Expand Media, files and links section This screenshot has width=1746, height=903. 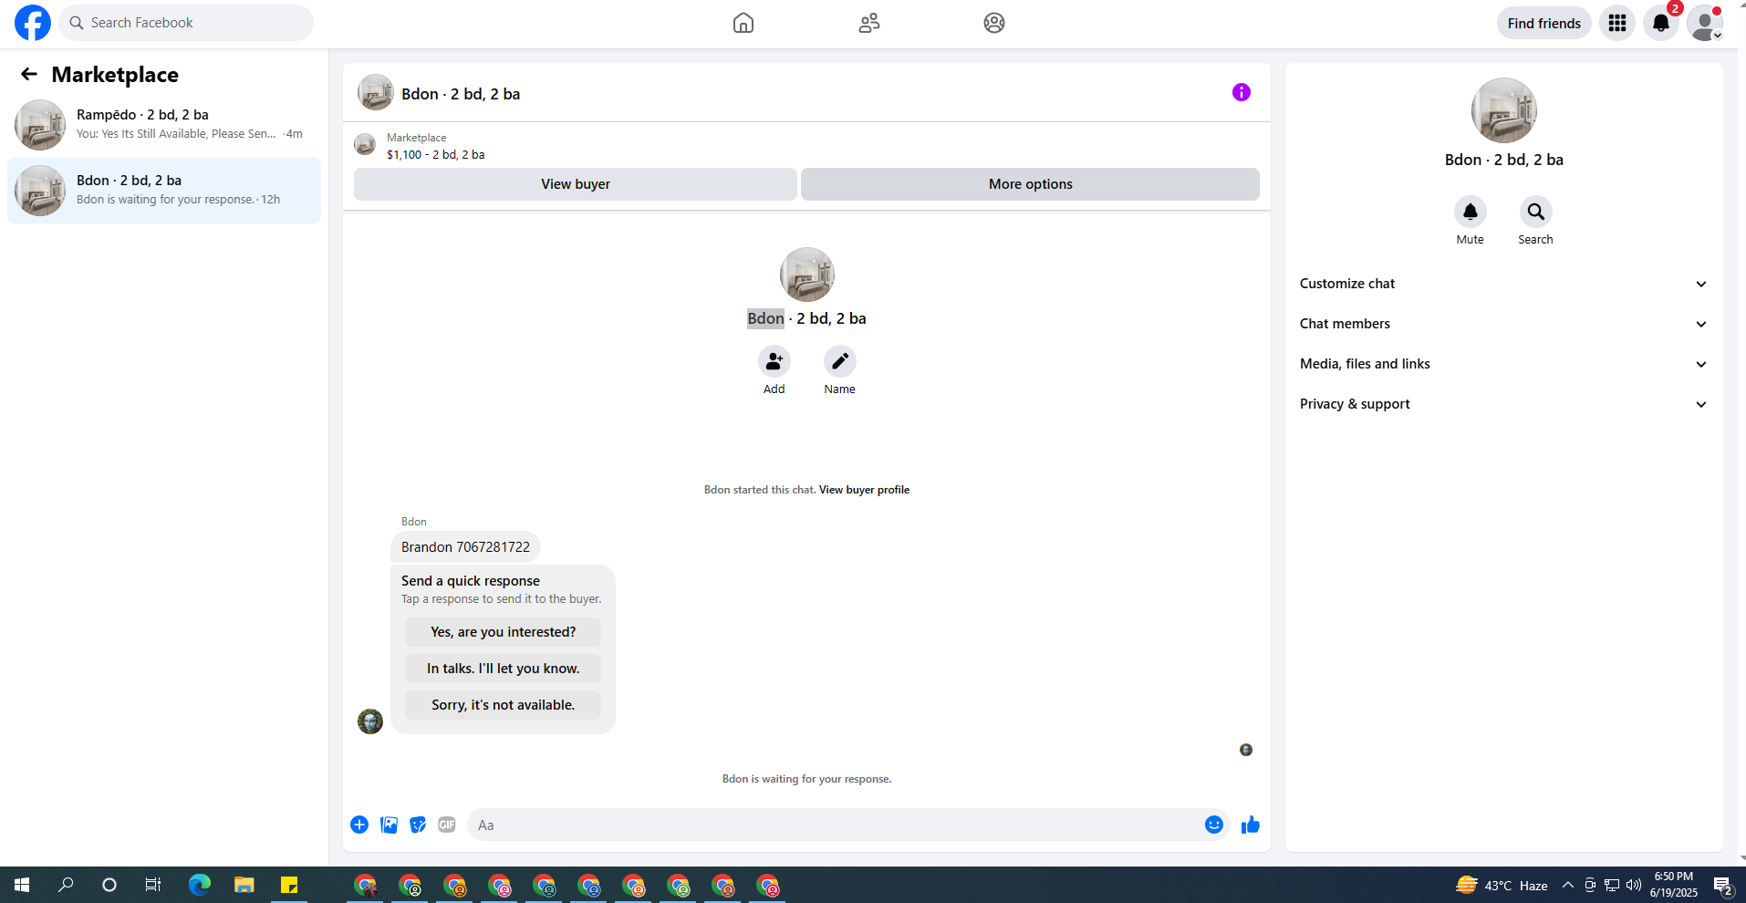(x=1503, y=364)
